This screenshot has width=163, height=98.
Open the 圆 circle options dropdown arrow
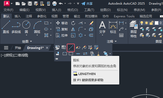point(26,35)
